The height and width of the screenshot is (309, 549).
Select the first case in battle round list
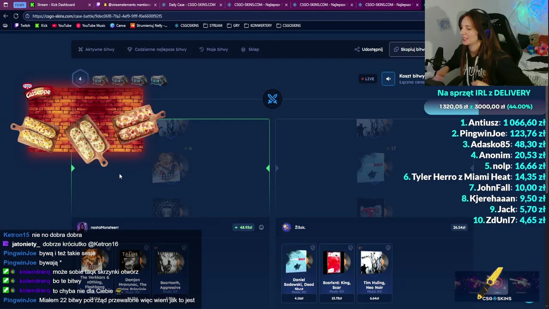(100, 80)
